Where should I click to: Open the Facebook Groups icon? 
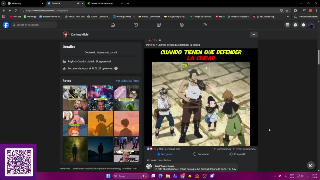click(182, 25)
